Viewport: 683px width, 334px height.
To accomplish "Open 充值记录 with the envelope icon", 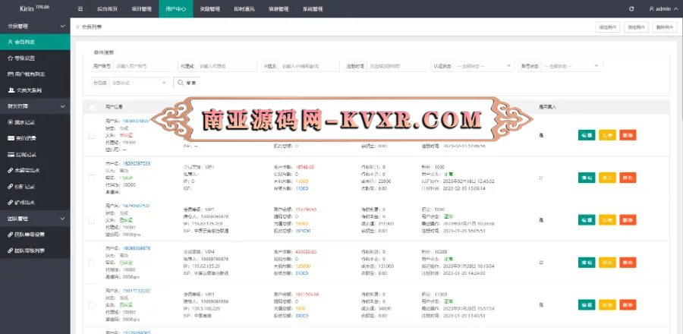I will (x=35, y=138).
